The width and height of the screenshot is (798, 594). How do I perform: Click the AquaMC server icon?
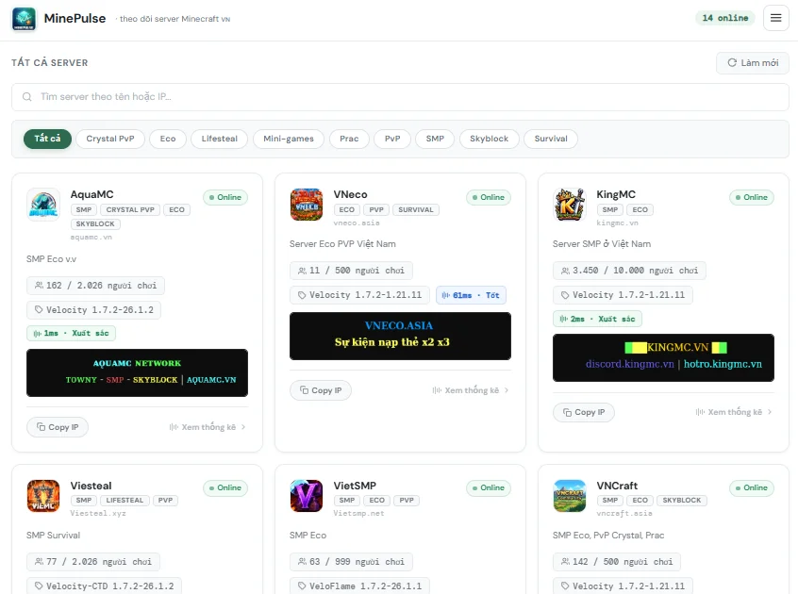tap(43, 205)
